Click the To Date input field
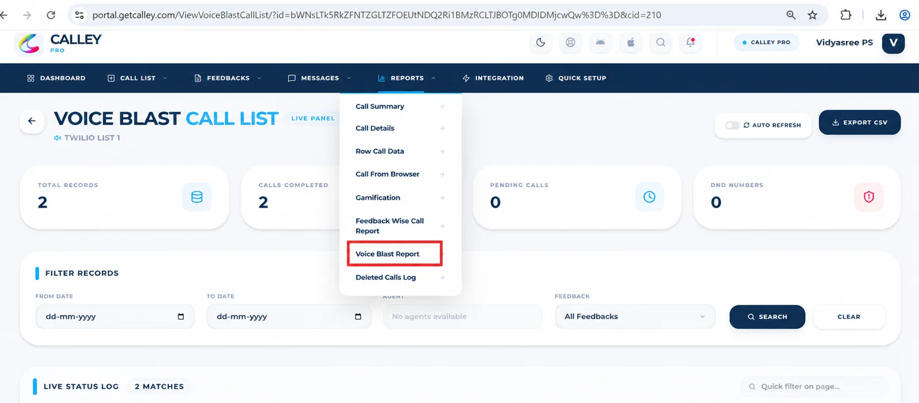Screen dimensions: 919x403 click(289, 317)
